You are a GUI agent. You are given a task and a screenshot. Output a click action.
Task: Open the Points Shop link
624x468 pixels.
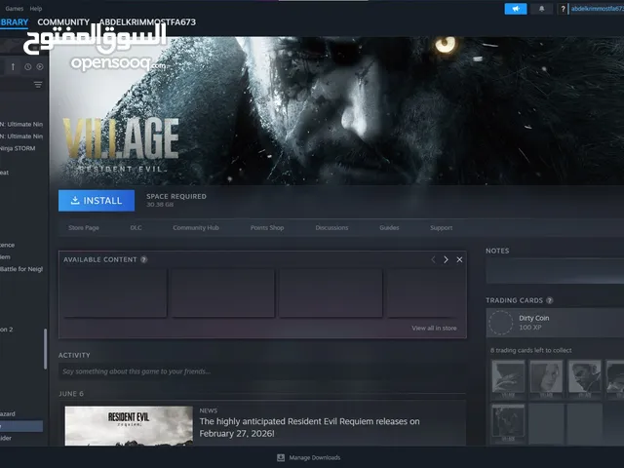click(267, 227)
